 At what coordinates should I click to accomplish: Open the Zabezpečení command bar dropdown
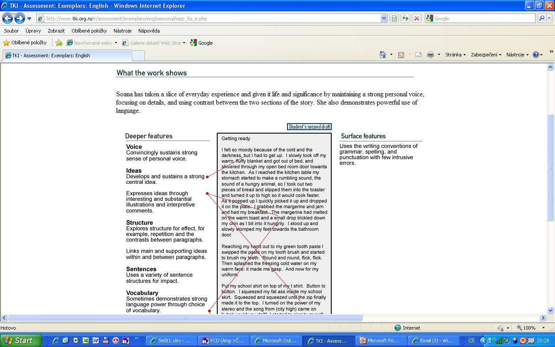coord(486,55)
